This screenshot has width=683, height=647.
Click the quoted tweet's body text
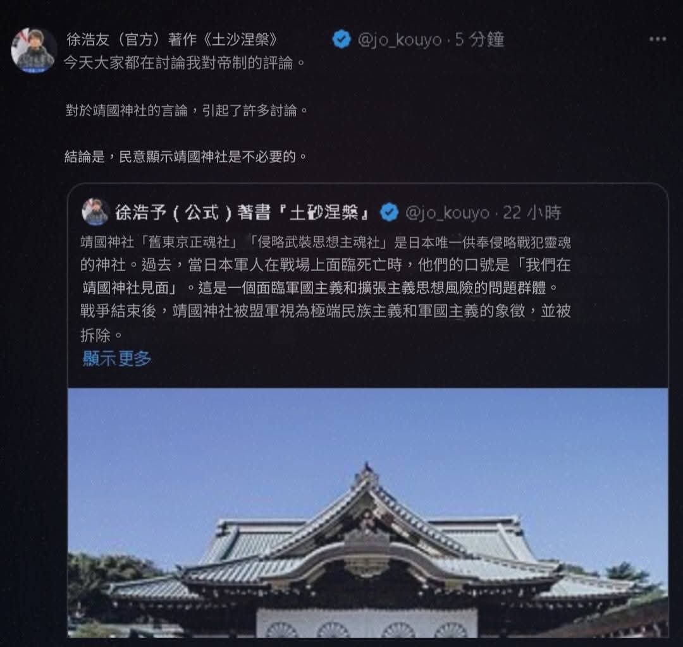326,289
